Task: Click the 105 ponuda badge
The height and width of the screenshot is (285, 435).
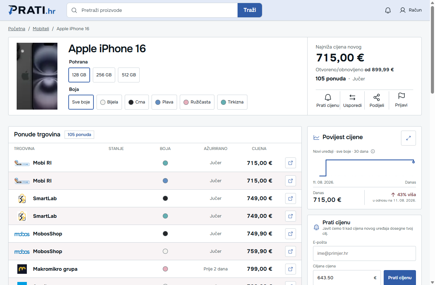Action: pos(79,135)
